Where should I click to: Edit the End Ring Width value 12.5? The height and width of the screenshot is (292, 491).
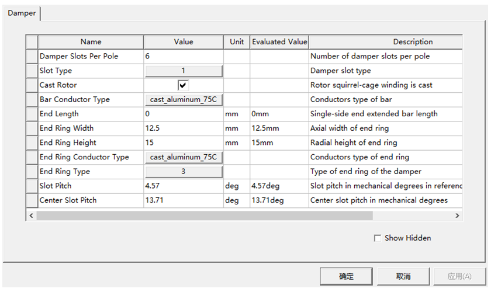click(x=184, y=128)
